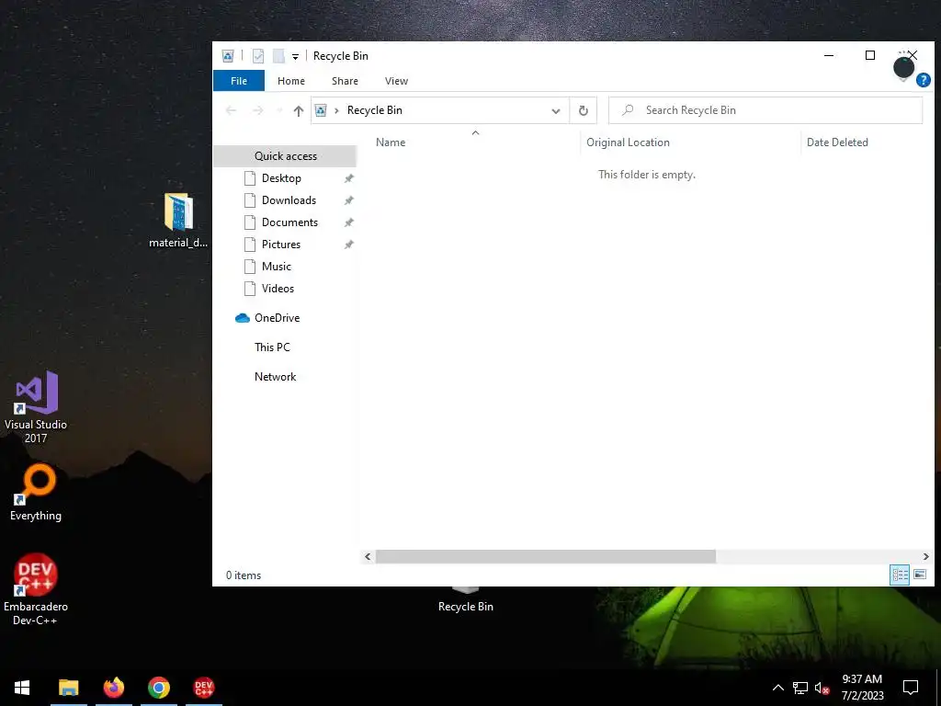Open Explorer help via question mark icon

point(924,80)
